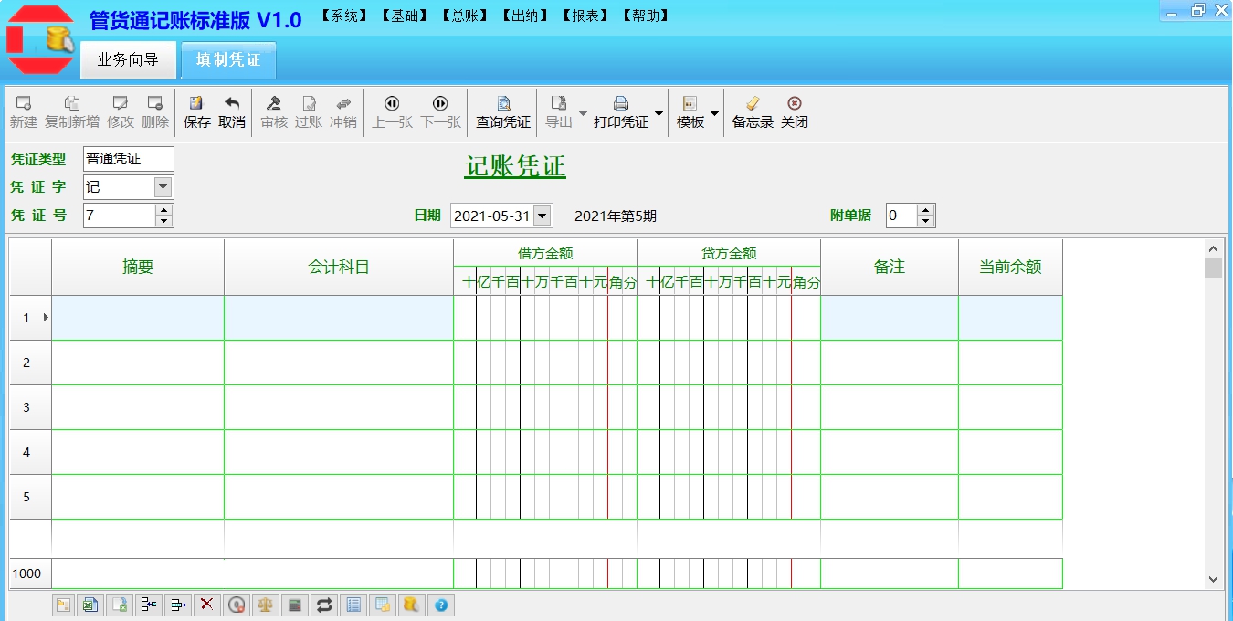
Task: Click the Excel export icon in bottom toolbar
Action: pos(90,604)
